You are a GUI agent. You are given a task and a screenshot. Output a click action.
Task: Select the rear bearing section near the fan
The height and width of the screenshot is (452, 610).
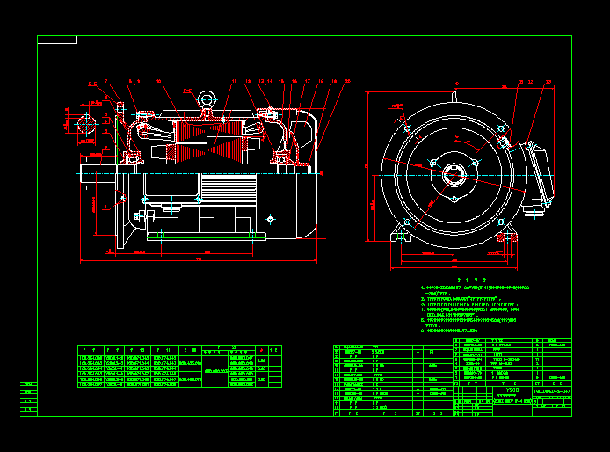tap(281, 158)
